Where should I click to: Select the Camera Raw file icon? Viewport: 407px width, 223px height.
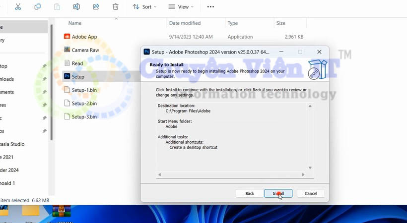point(67,49)
